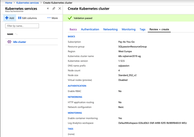The image size is (194, 137).
Task: Sort by the NAME column arrows
Action: point(16,34)
